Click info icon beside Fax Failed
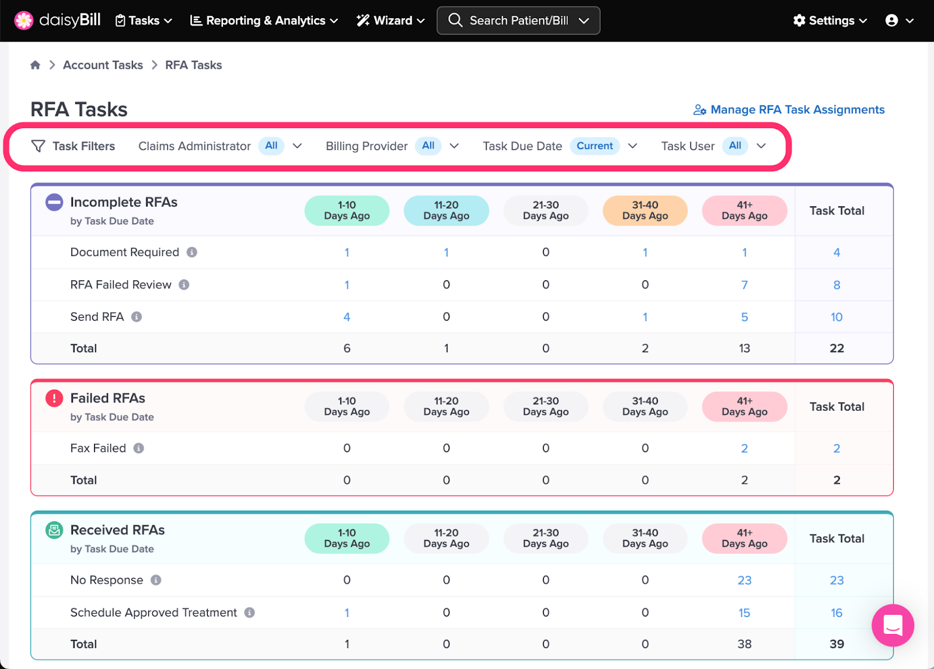The height and width of the screenshot is (669, 934). (x=138, y=448)
